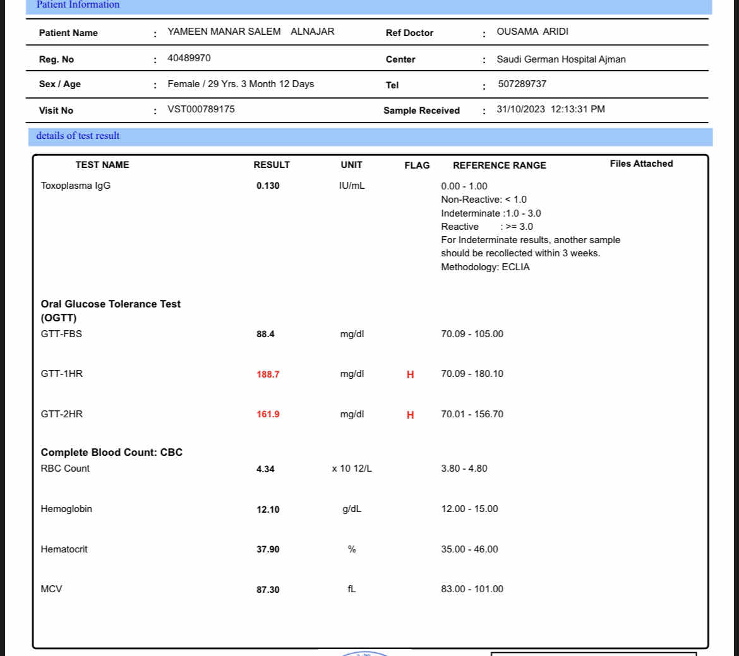Viewport: 739px width, 656px height.
Task: Click the registration number 40489970
Action: pyautogui.click(x=189, y=58)
